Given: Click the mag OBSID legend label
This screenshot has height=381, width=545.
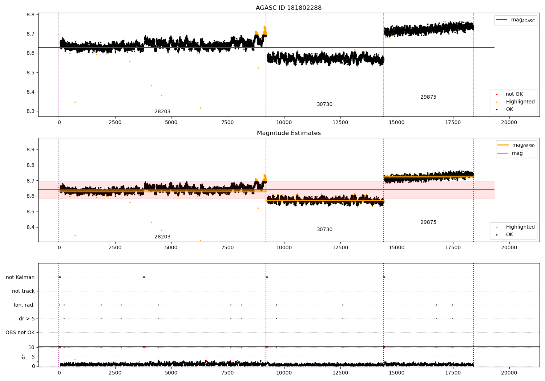Looking at the screenshot, I should [x=523, y=145].
